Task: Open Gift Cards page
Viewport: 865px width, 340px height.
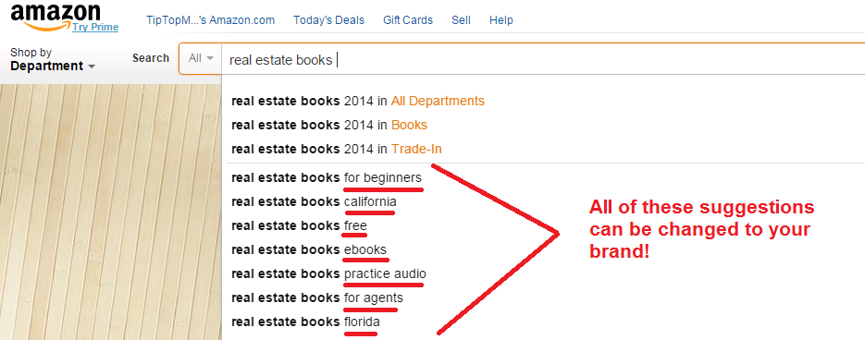Action: click(x=408, y=20)
